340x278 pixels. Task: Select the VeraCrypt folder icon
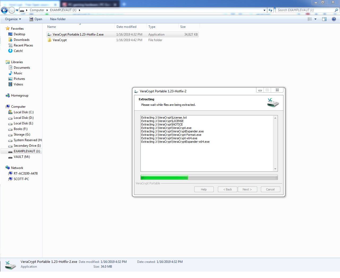(49, 40)
